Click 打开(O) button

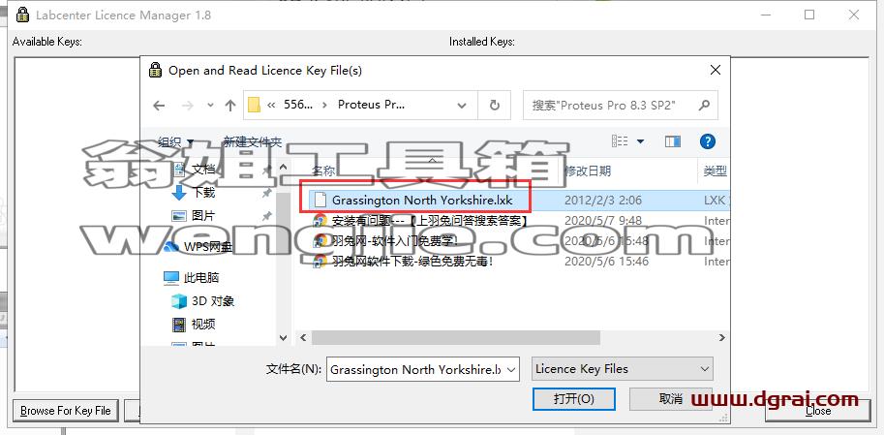tap(573, 399)
